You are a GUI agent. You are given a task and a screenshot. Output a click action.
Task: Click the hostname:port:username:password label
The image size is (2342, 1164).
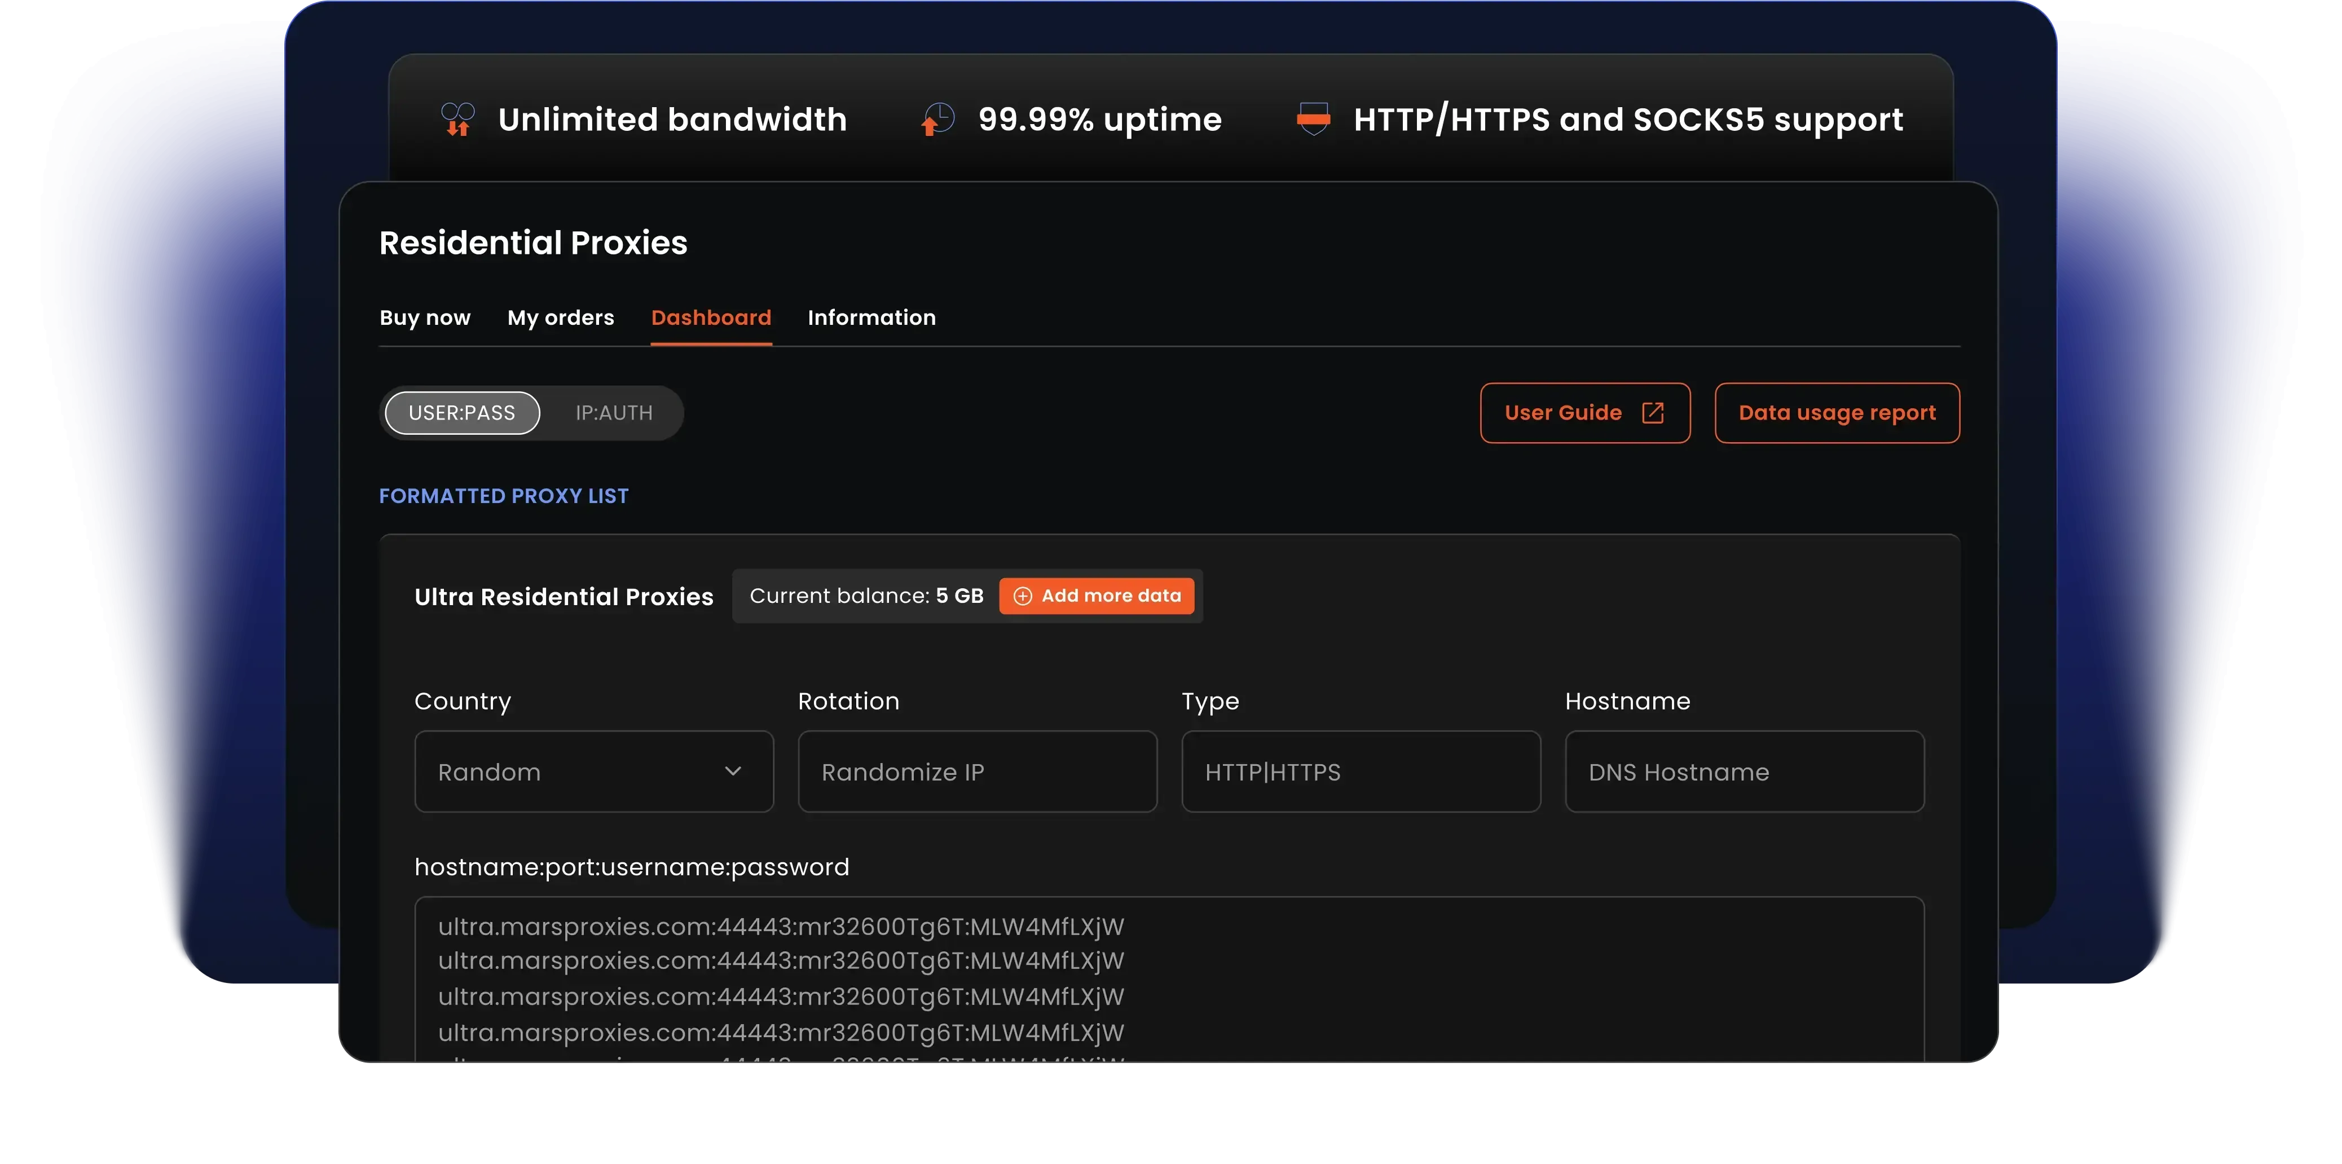632,867
